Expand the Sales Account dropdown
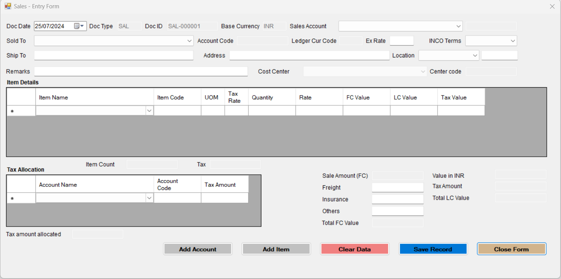The width and height of the screenshot is (561, 279). [x=458, y=26]
